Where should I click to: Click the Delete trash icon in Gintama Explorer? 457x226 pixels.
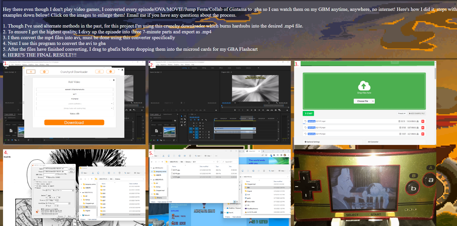(120, 173)
